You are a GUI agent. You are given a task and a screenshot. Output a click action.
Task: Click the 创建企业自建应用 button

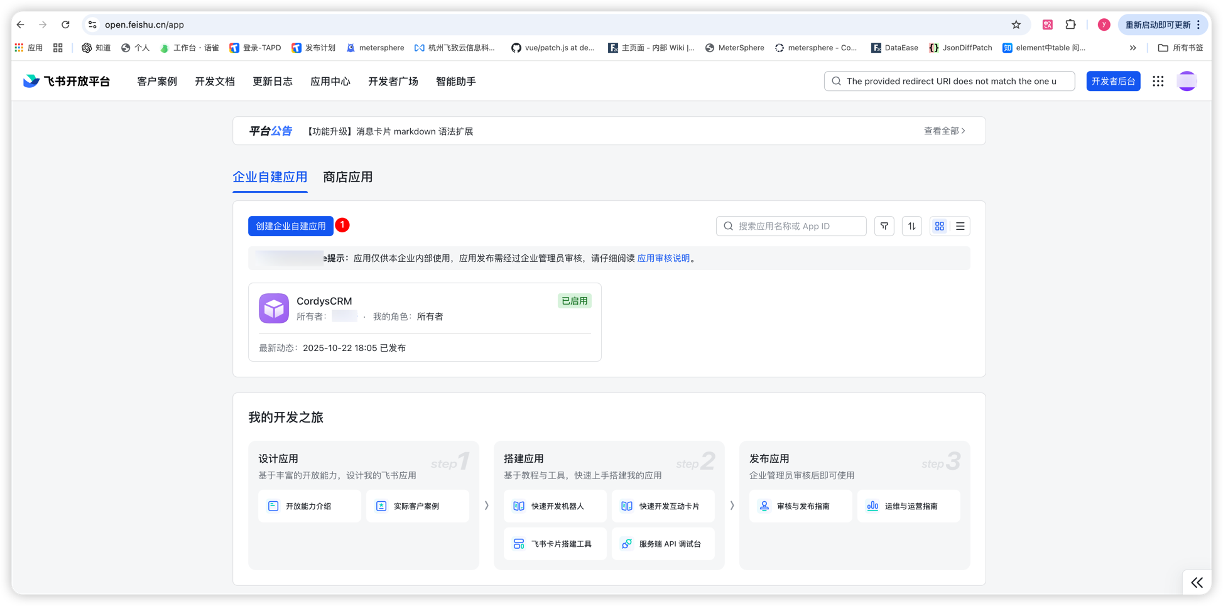(x=290, y=226)
